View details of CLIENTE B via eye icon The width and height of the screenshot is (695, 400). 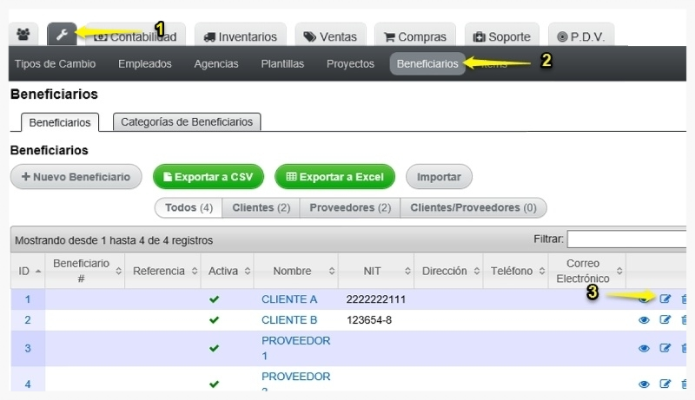644,320
